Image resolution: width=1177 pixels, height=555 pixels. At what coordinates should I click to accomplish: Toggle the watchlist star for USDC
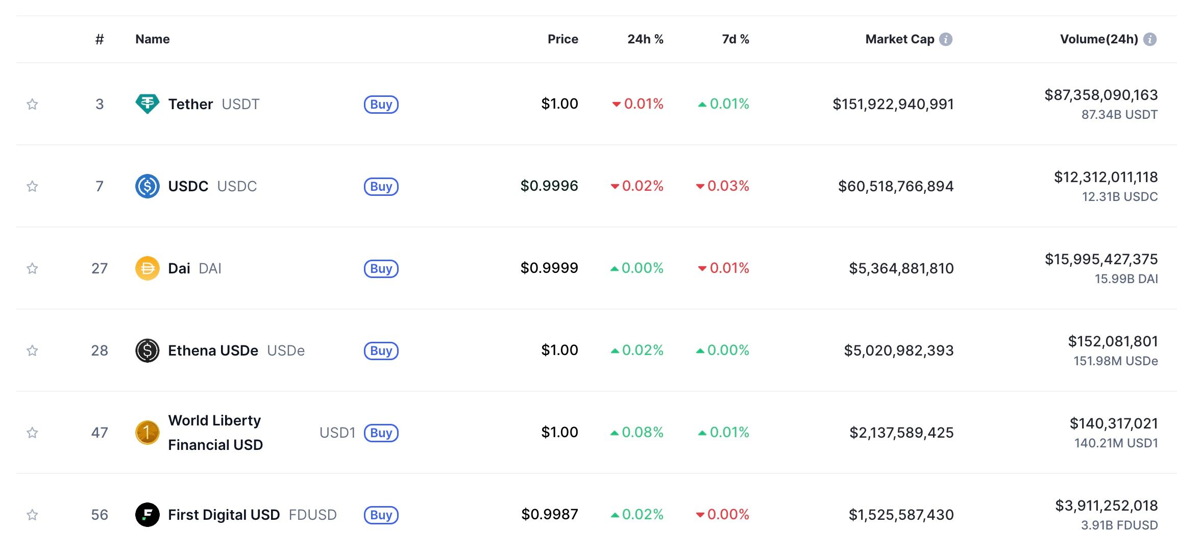[x=32, y=186]
